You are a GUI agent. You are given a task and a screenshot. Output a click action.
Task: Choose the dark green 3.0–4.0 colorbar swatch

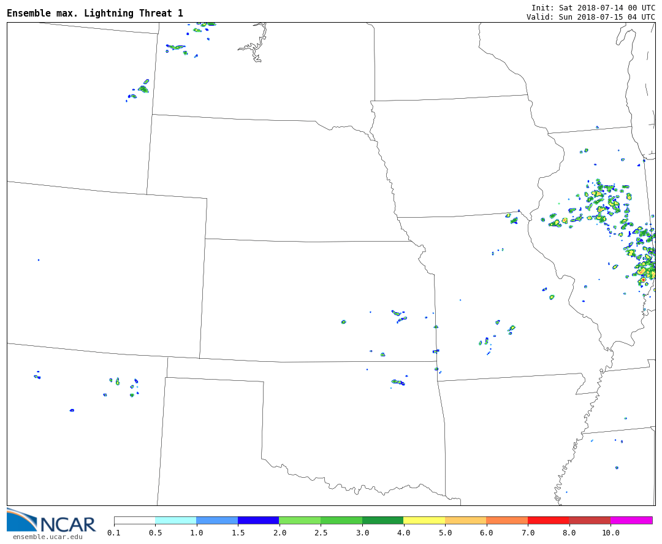click(x=382, y=520)
